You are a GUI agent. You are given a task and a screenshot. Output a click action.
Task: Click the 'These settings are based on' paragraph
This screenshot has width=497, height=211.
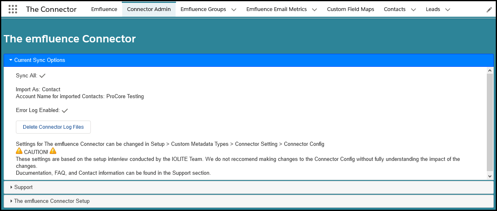[x=238, y=163]
